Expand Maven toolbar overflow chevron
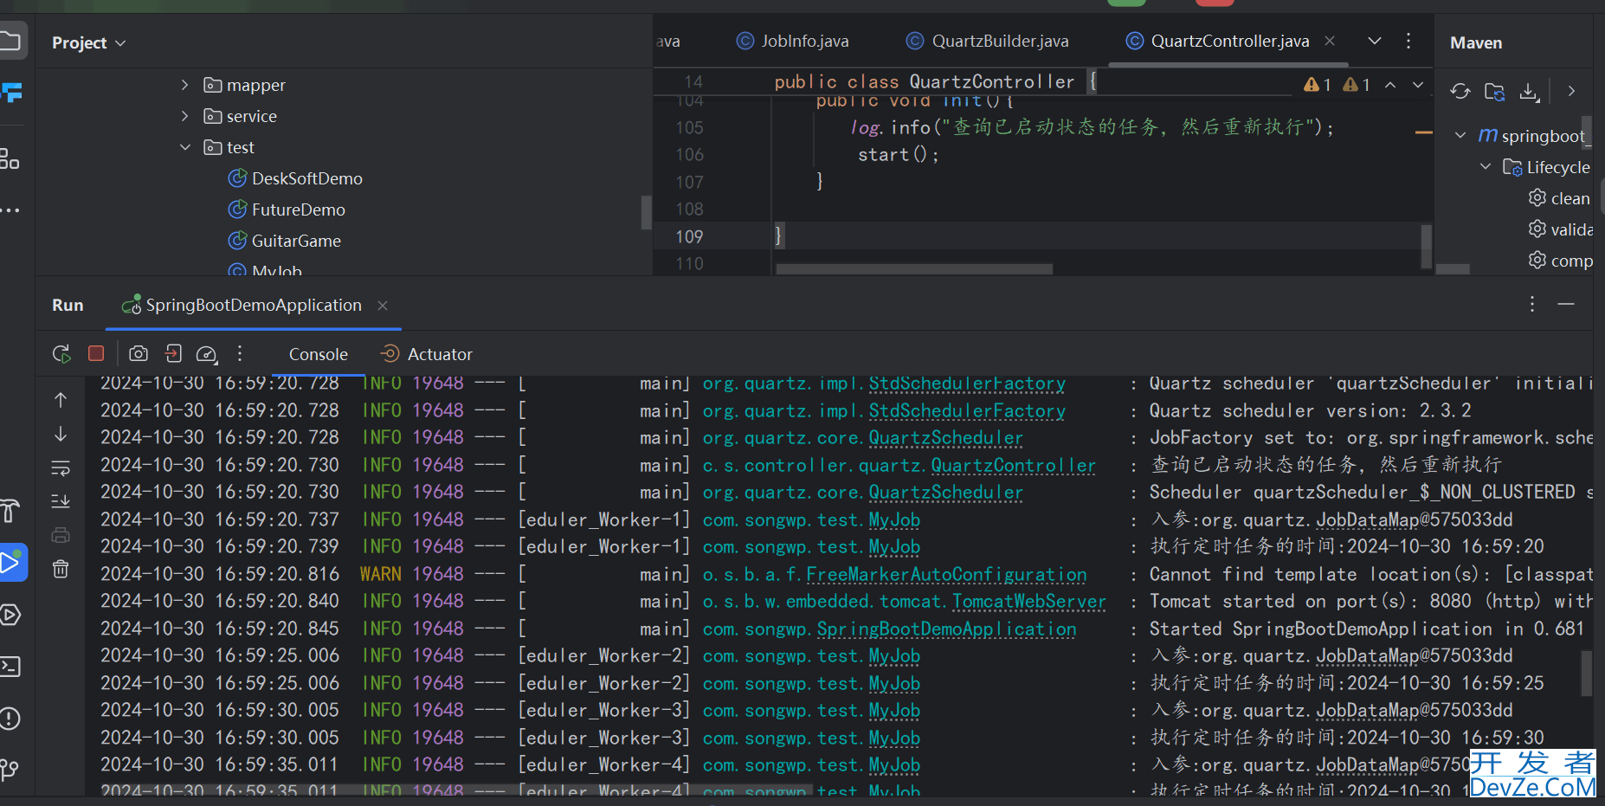This screenshot has width=1605, height=806. [x=1572, y=91]
